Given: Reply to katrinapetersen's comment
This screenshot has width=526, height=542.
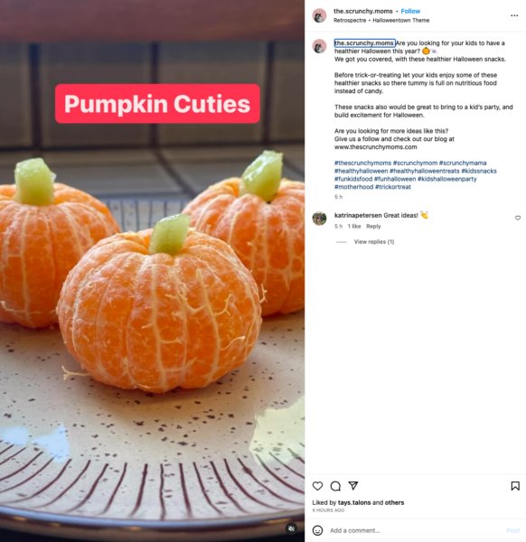Looking at the screenshot, I should pos(373,226).
